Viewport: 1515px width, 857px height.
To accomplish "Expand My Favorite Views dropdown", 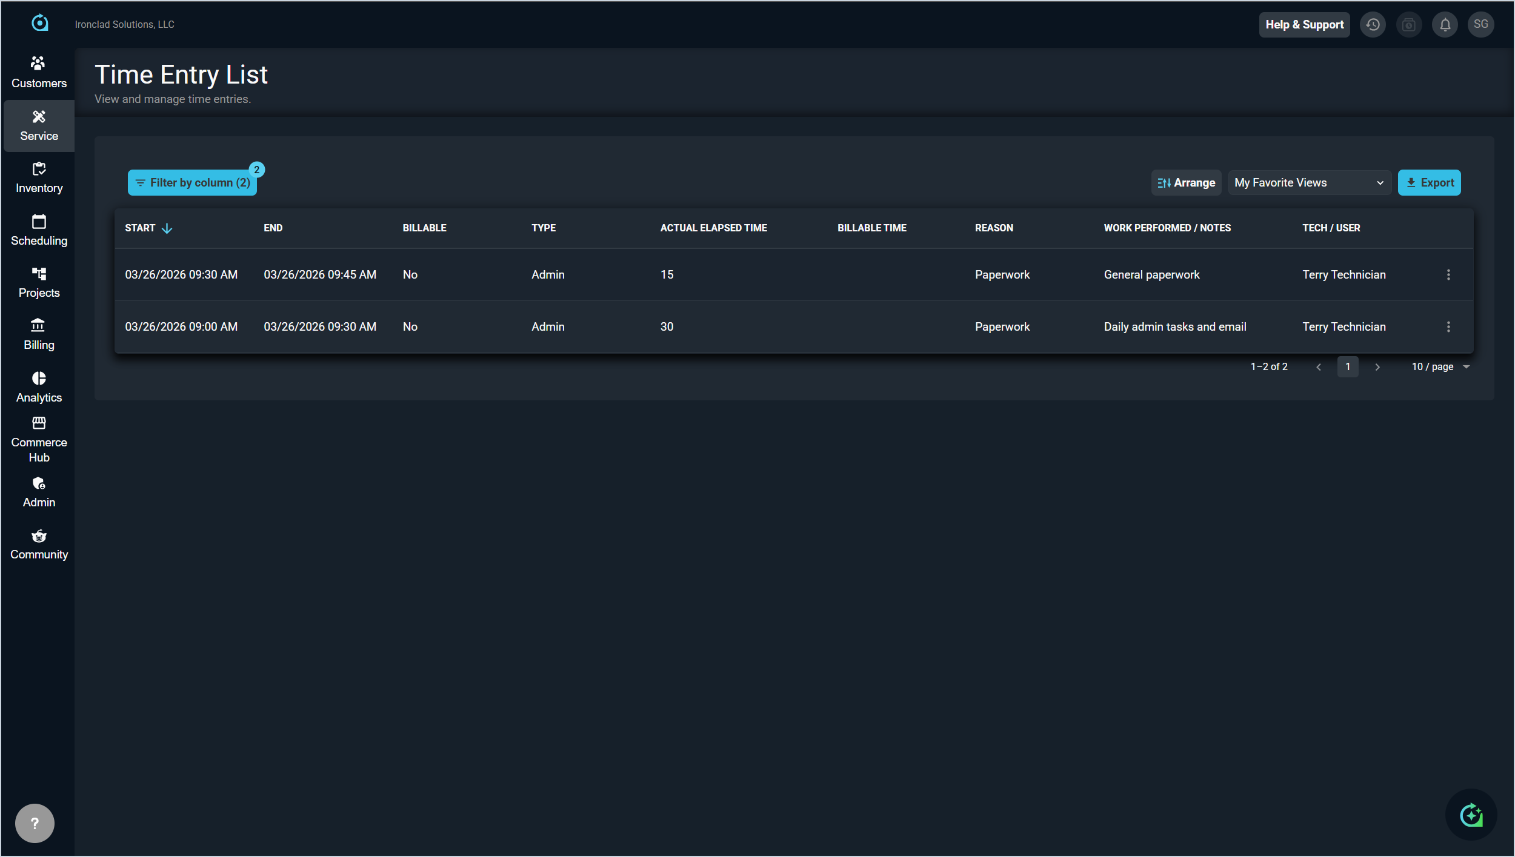I will pos(1309,183).
